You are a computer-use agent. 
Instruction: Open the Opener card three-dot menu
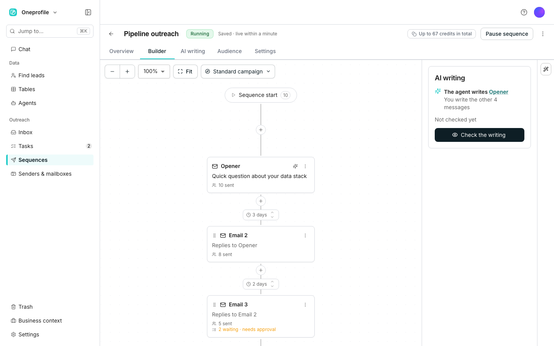tap(305, 166)
